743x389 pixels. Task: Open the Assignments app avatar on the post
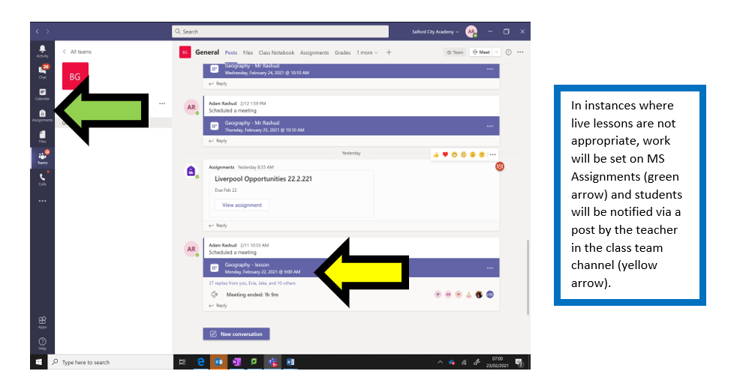click(x=191, y=171)
